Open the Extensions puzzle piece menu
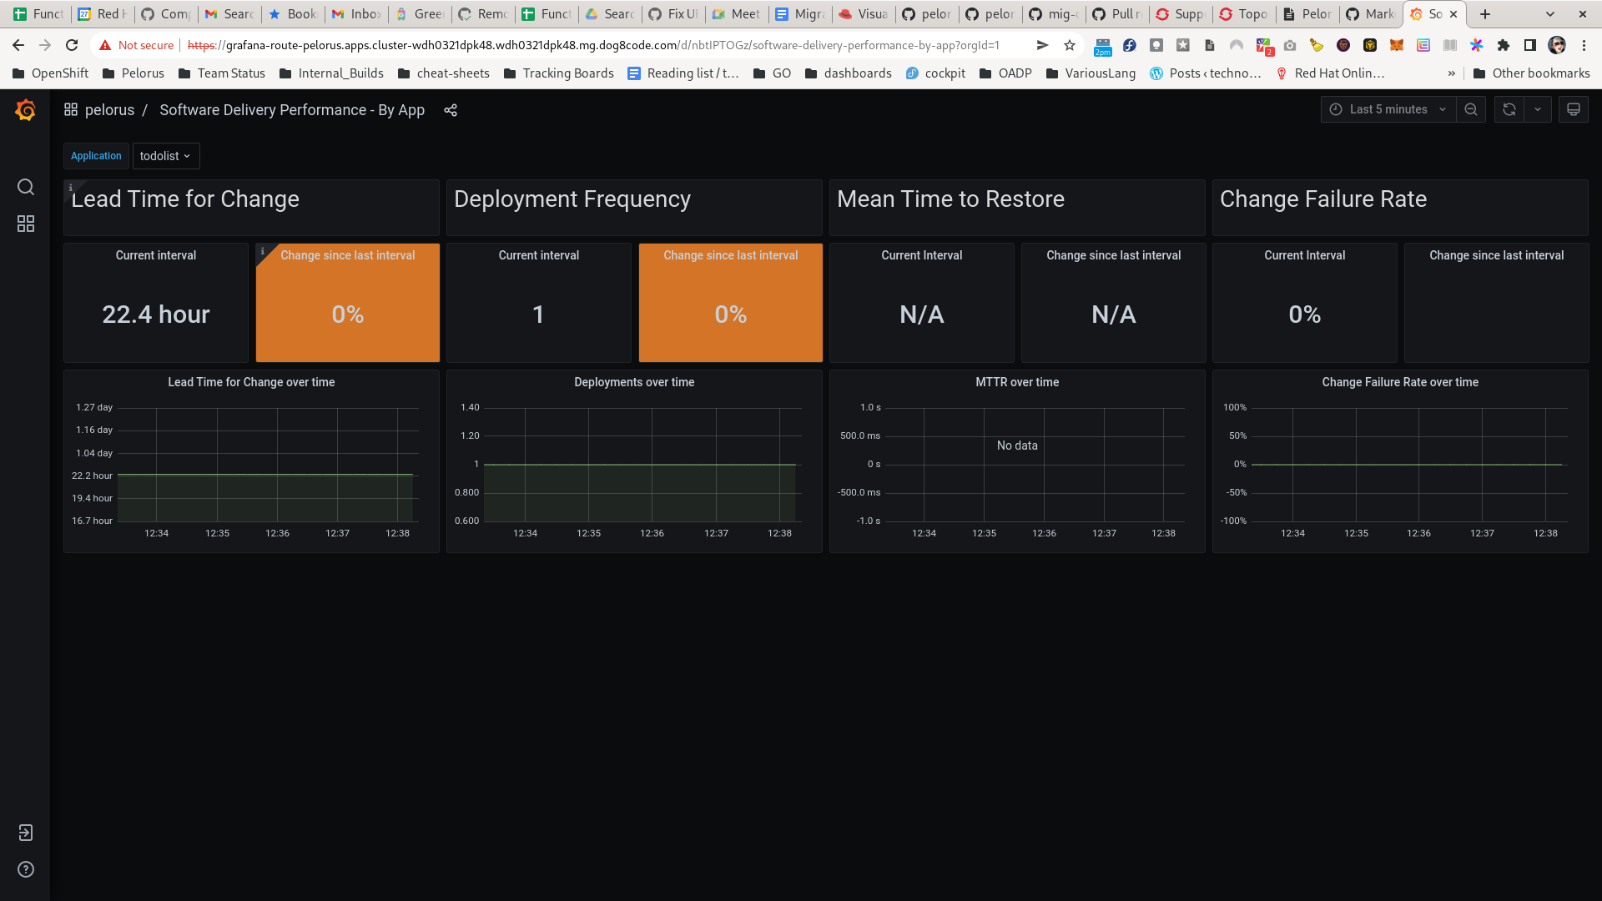The height and width of the screenshot is (901, 1602). [x=1504, y=45]
